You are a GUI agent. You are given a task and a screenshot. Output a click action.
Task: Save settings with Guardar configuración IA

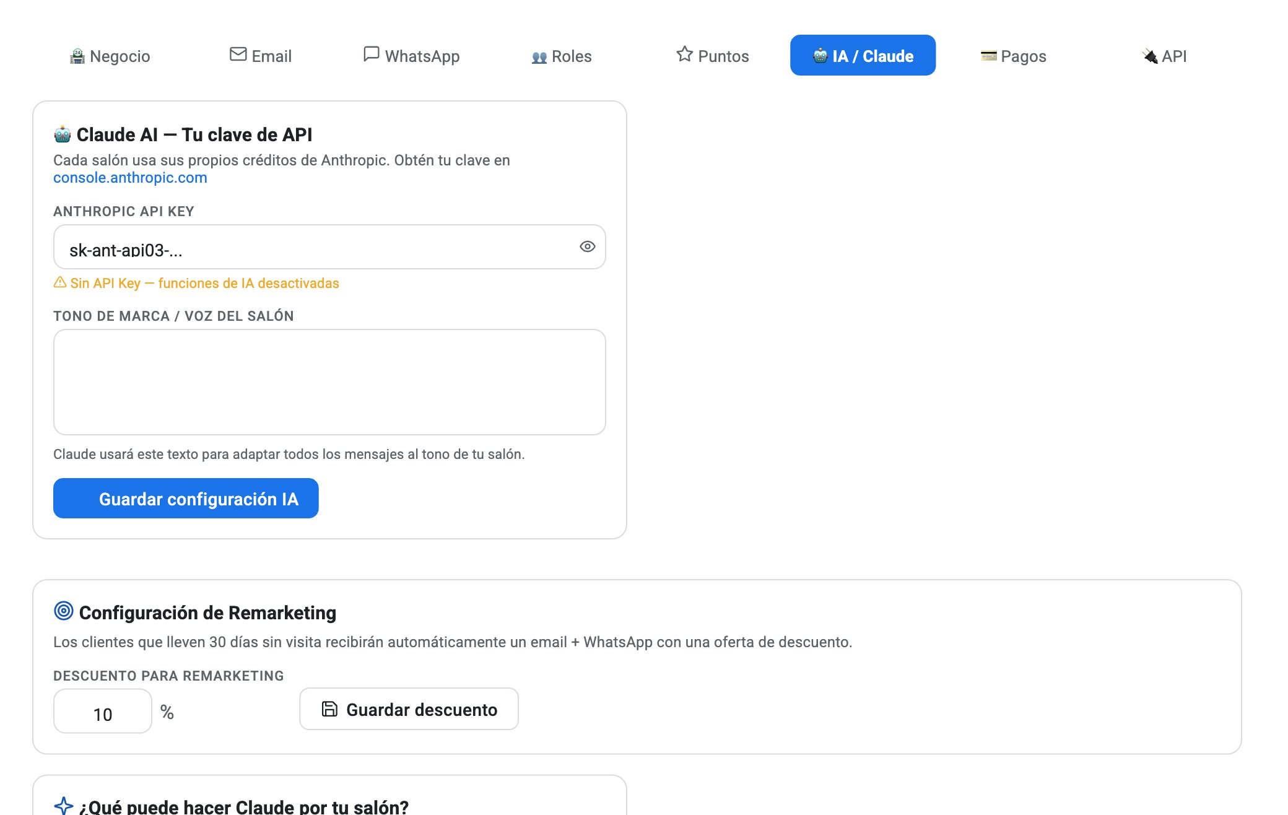click(x=186, y=499)
